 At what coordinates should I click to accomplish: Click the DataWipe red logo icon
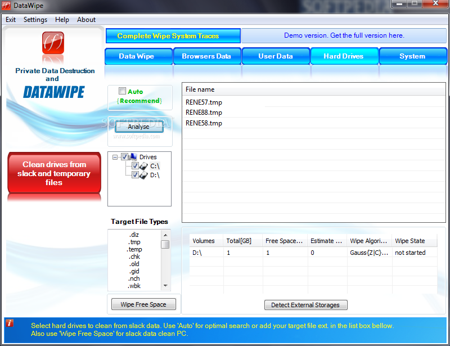pyautogui.click(x=53, y=43)
